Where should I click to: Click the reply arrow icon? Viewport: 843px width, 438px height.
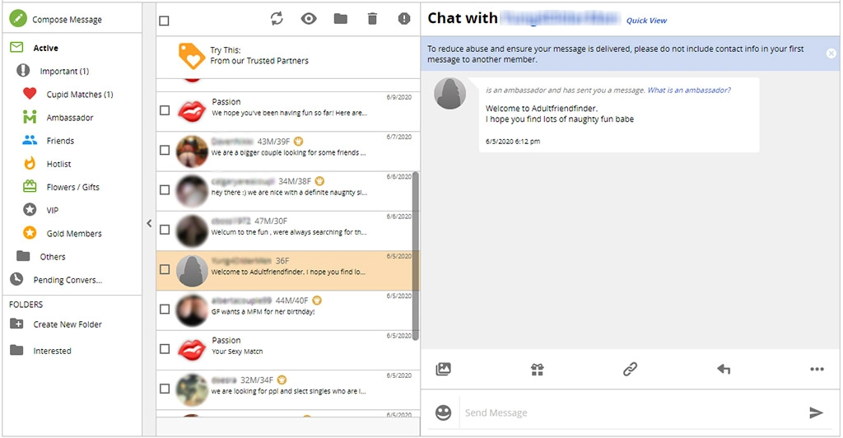click(x=724, y=369)
